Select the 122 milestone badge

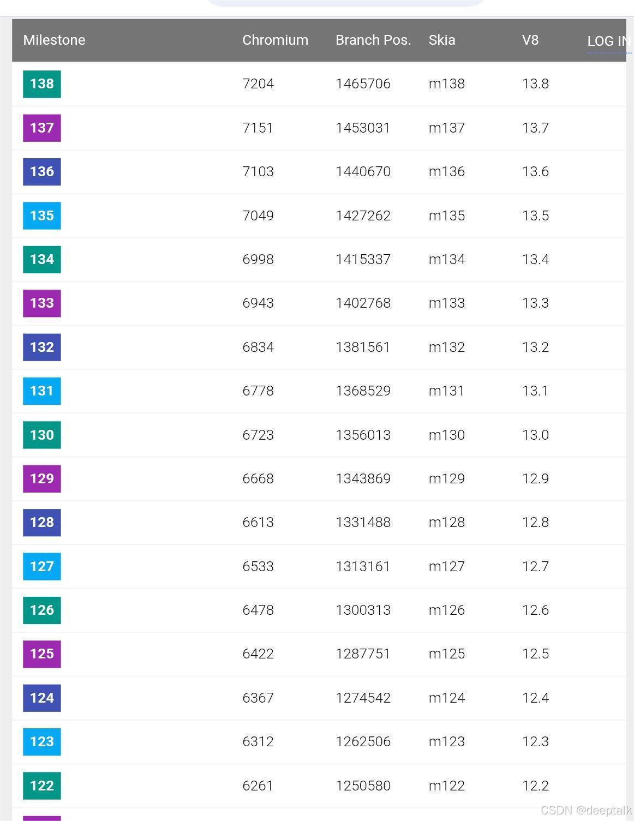[41, 786]
